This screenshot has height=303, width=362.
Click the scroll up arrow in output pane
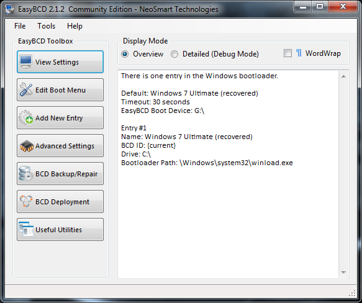click(343, 76)
